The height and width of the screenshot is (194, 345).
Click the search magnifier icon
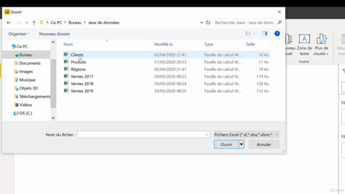coord(280,23)
